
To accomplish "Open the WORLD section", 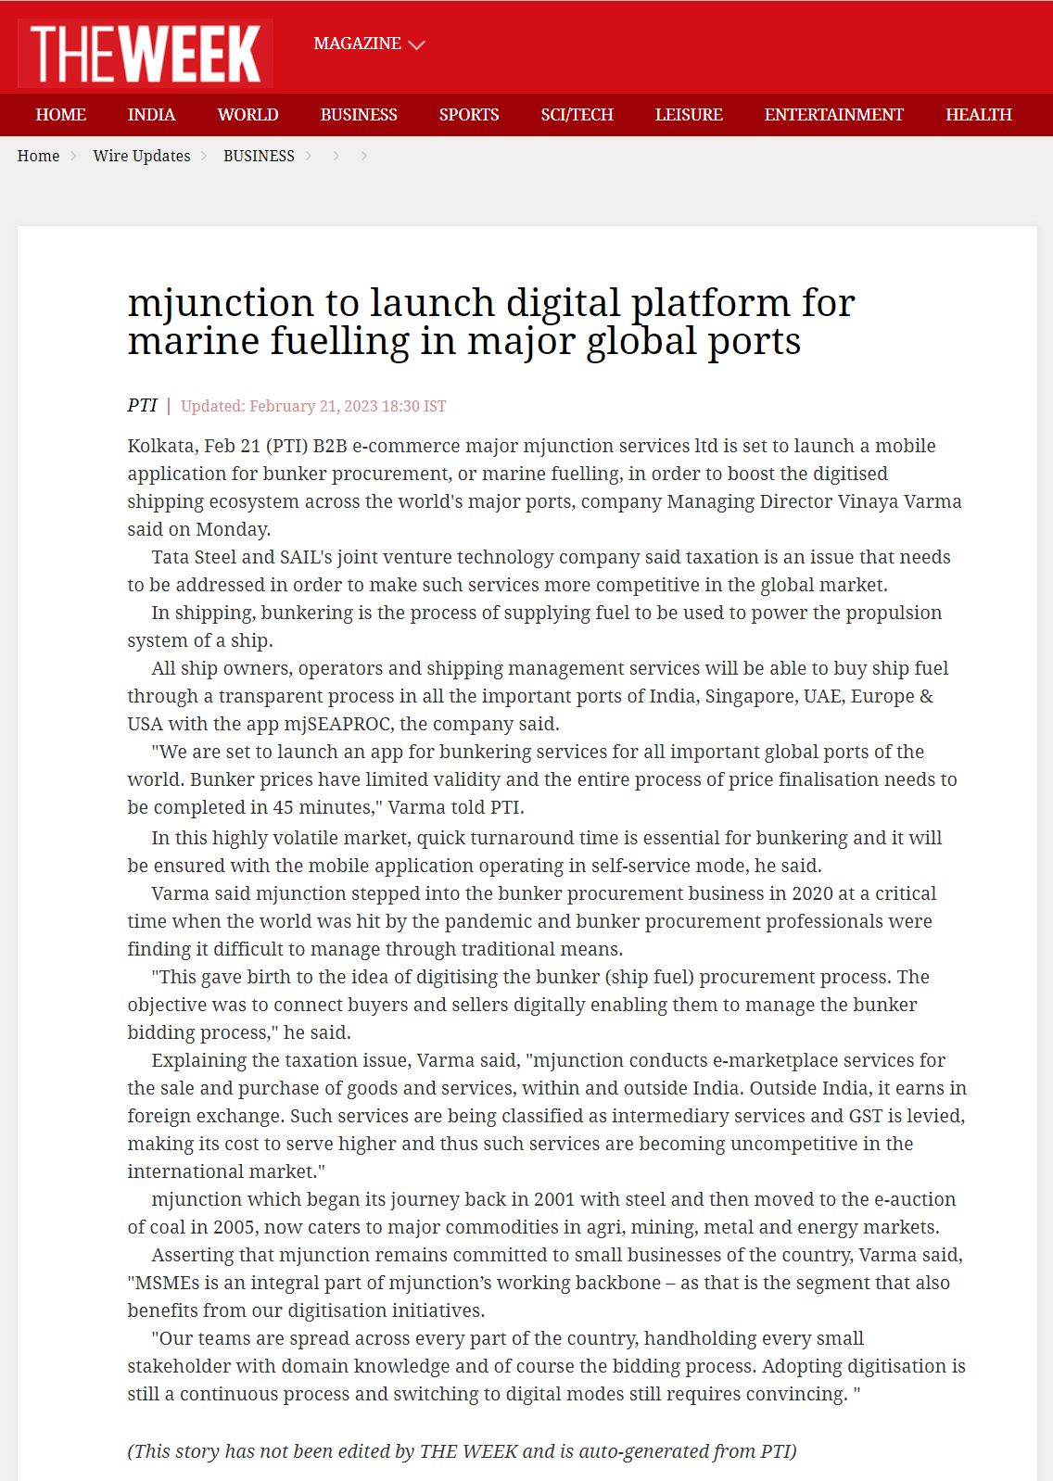I will pyautogui.click(x=247, y=115).
